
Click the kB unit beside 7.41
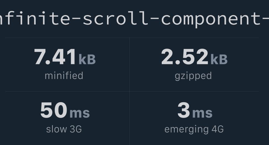tap(87, 59)
